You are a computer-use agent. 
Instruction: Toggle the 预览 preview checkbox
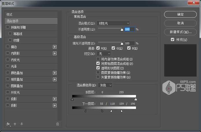coord(172,39)
